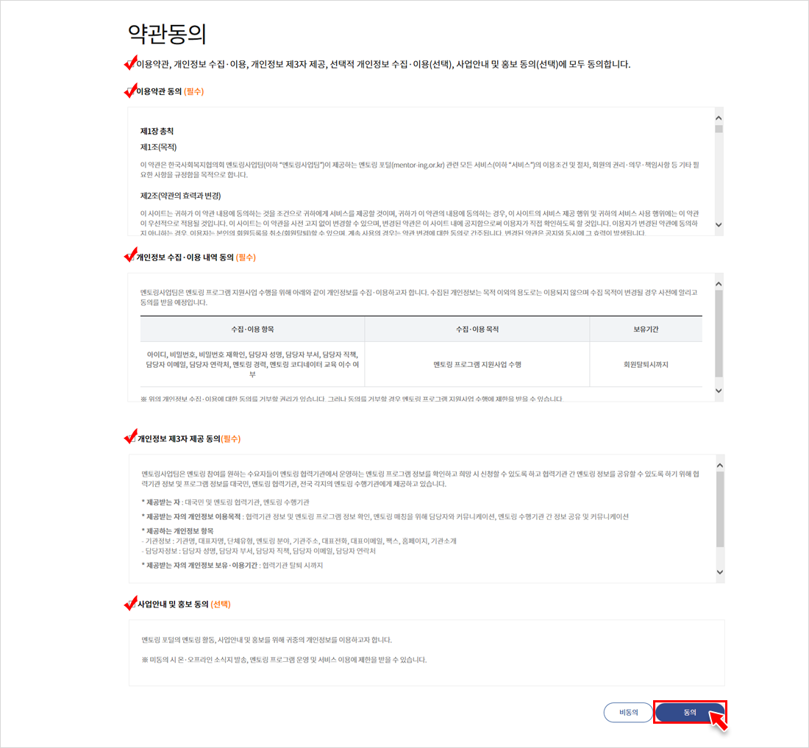Click the 약관동의 page title
The image size is (809, 748).
167,34
